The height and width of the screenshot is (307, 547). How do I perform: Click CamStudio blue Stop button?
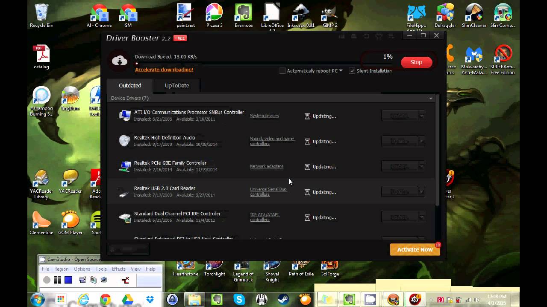(68, 280)
